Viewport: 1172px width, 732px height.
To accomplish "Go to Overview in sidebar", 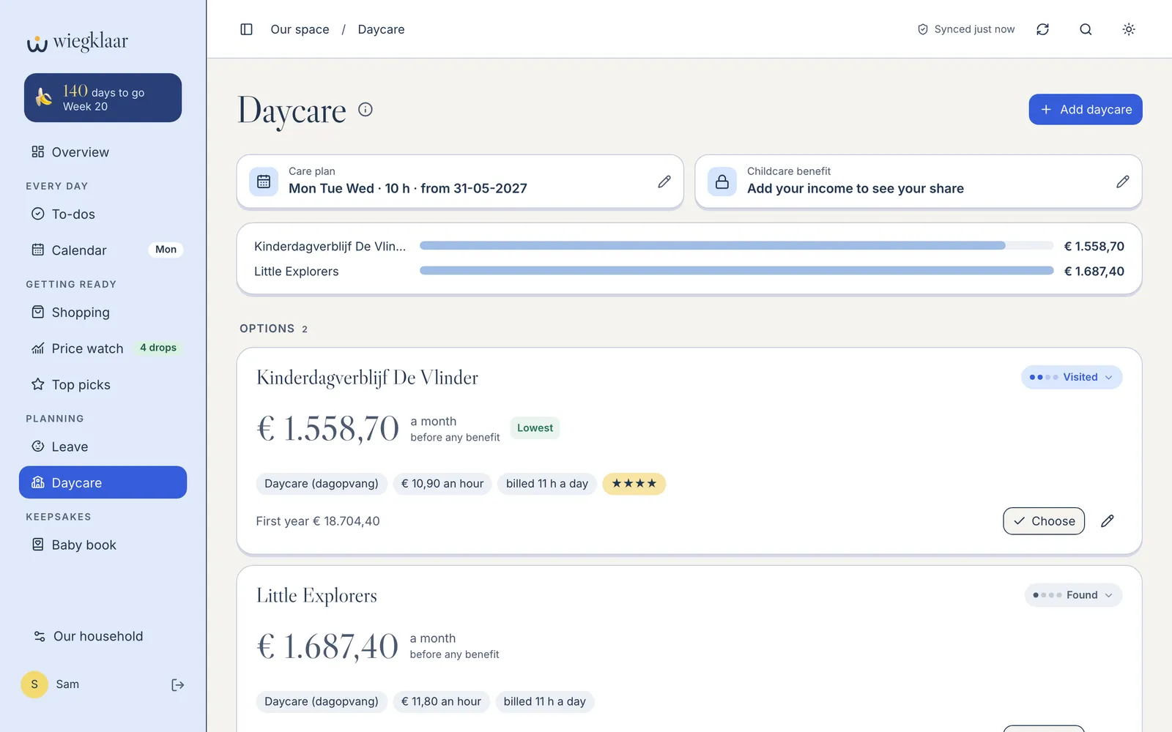I will click(103, 152).
